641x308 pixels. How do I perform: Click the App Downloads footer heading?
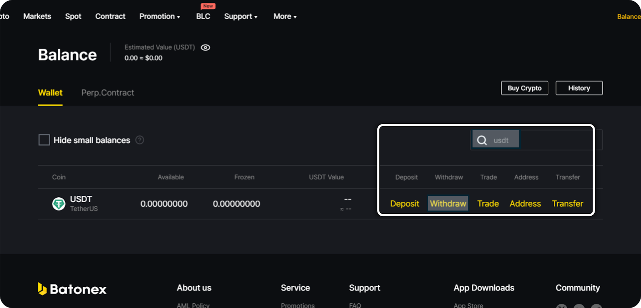(484, 288)
